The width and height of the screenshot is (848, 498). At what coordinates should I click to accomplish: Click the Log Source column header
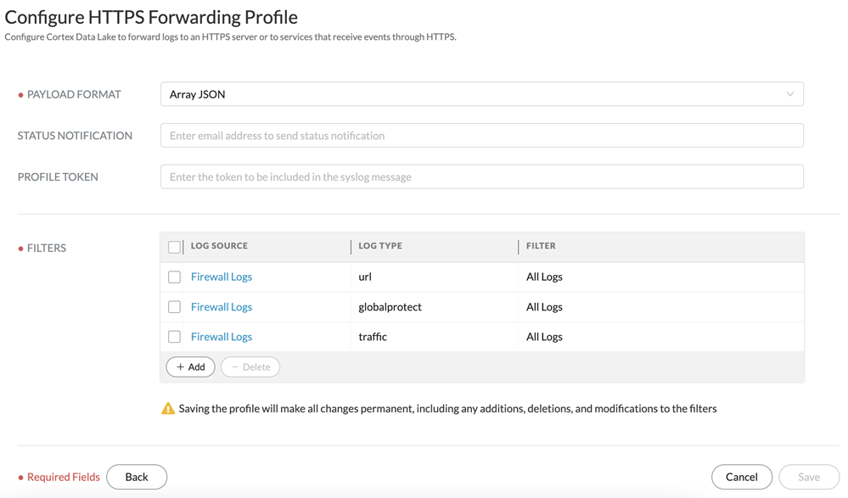(219, 246)
